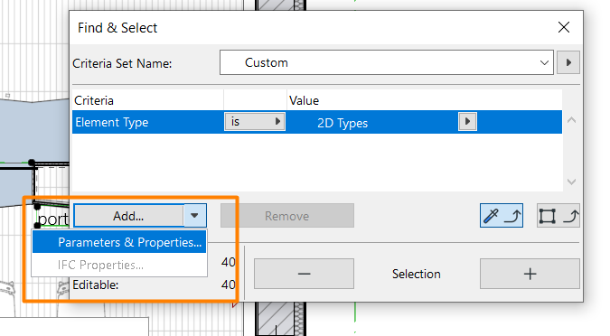
Task: Select the Element Type criteria row
Action: (x=317, y=122)
